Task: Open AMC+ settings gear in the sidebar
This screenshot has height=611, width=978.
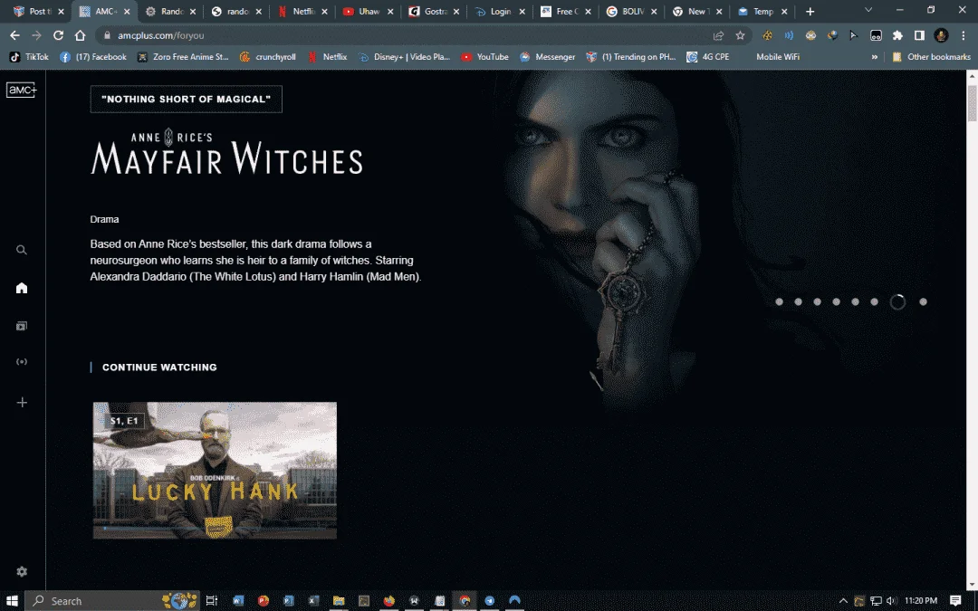Action: click(x=22, y=572)
